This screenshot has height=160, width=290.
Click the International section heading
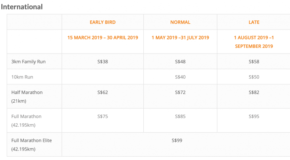click(22, 7)
